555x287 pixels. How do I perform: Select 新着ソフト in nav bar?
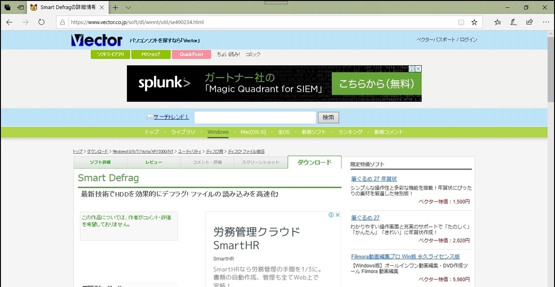(x=314, y=132)
